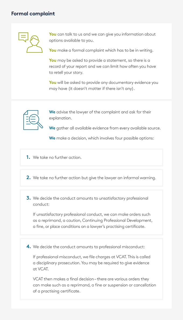Screen dimensions: 183x320
Task: Click 'You will be asked to provide documentary evidence' text
Action: (103, 86)
